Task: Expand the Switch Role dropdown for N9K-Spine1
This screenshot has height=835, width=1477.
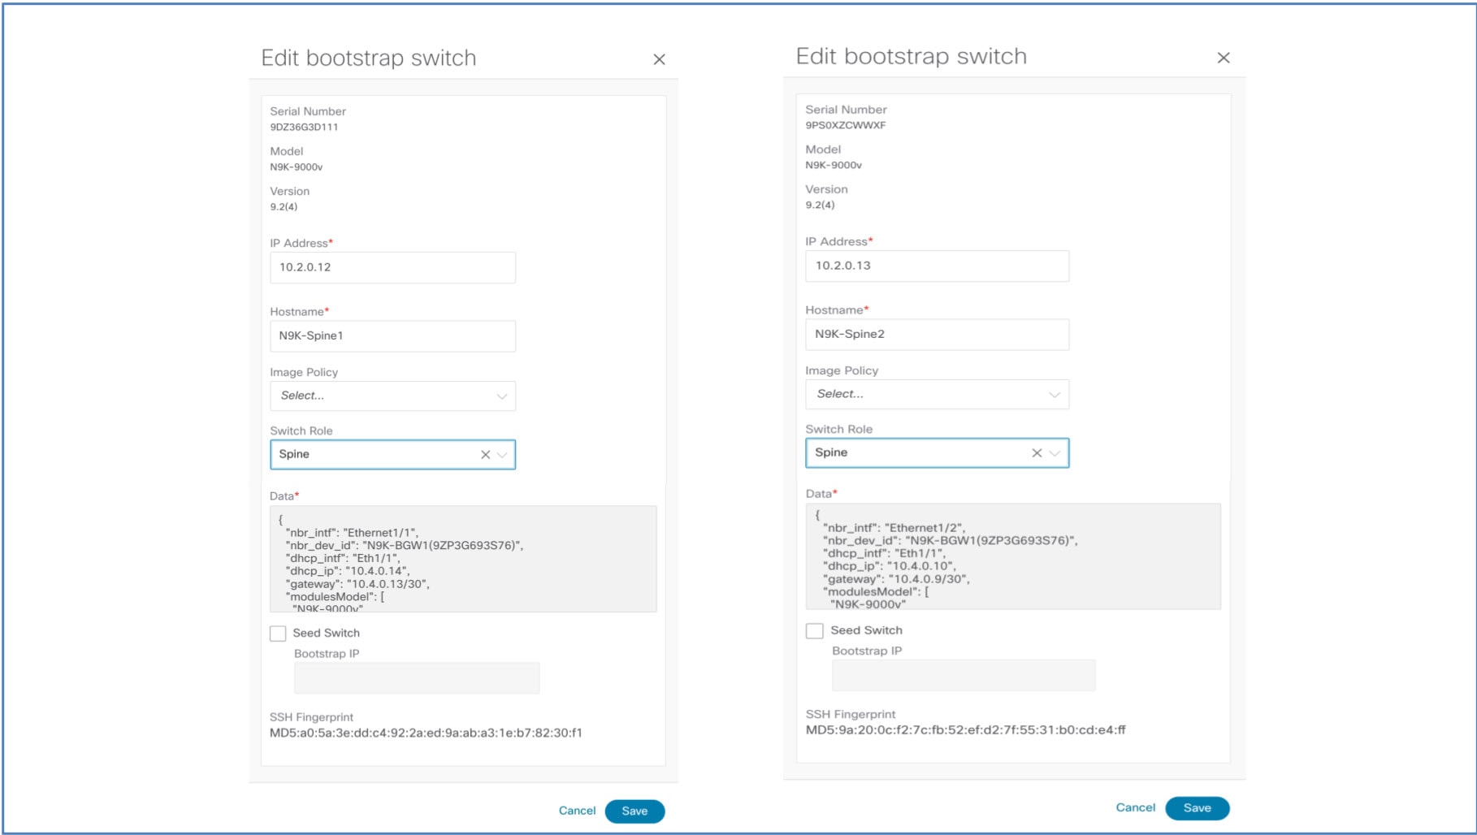Action: point(502,454)
